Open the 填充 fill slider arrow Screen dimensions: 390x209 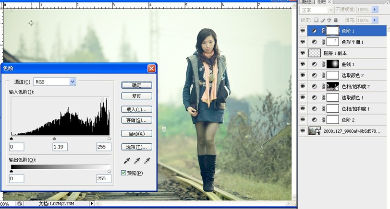click(x=375, y=20)
